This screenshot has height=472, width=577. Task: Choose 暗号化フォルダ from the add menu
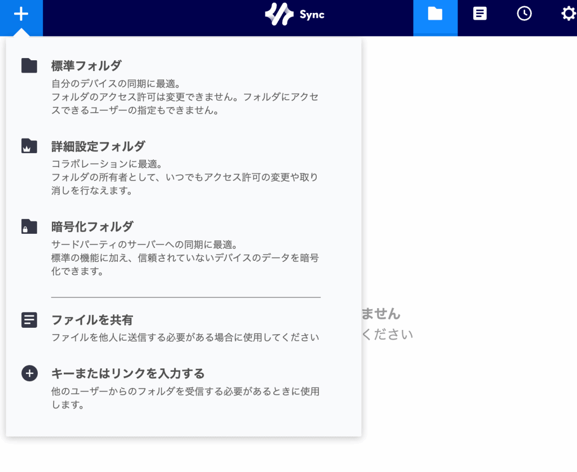pos(92,227)
